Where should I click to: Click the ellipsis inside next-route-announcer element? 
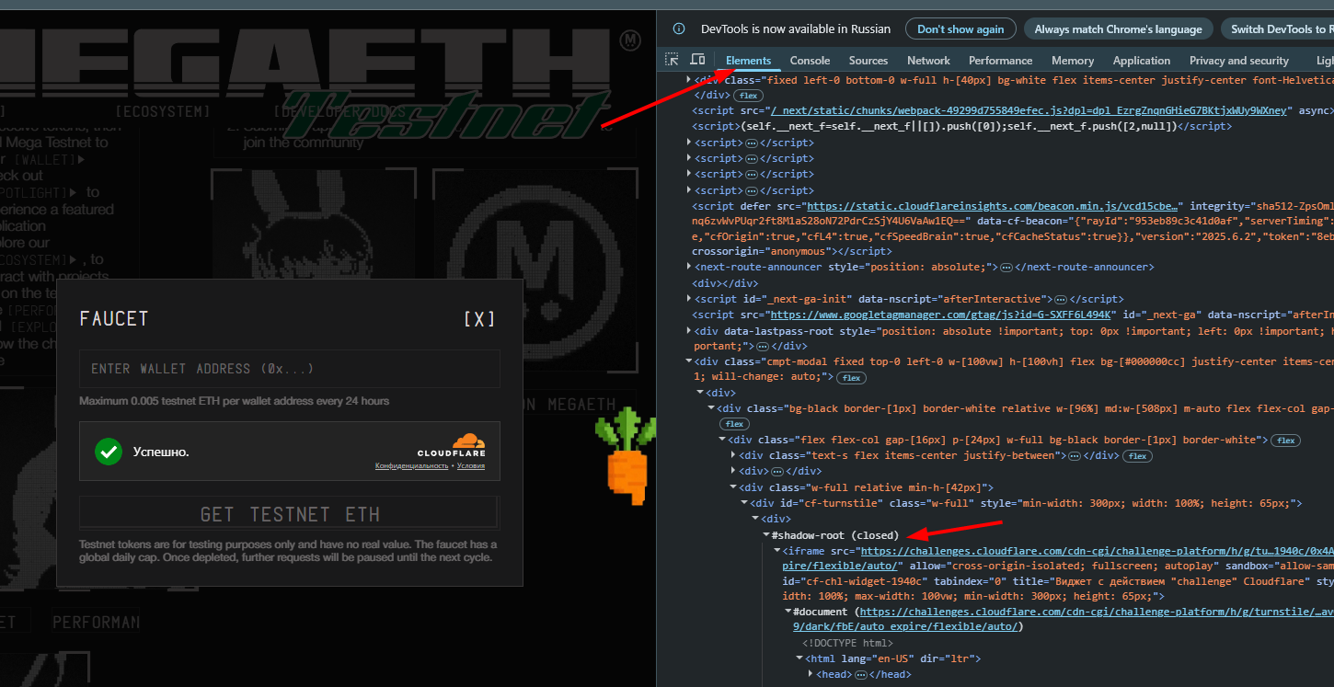tap(1006, 267)
